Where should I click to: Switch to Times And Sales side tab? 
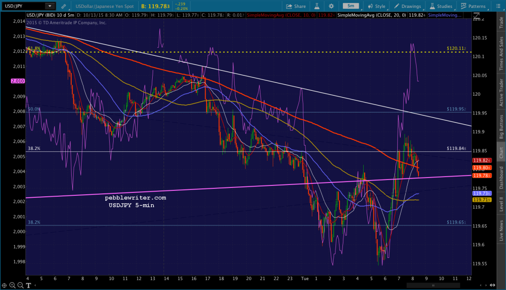click(501, 53)
